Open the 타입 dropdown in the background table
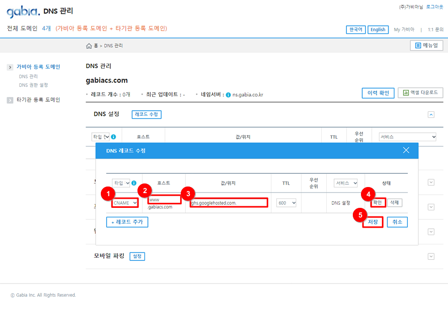 click(100, 137)
